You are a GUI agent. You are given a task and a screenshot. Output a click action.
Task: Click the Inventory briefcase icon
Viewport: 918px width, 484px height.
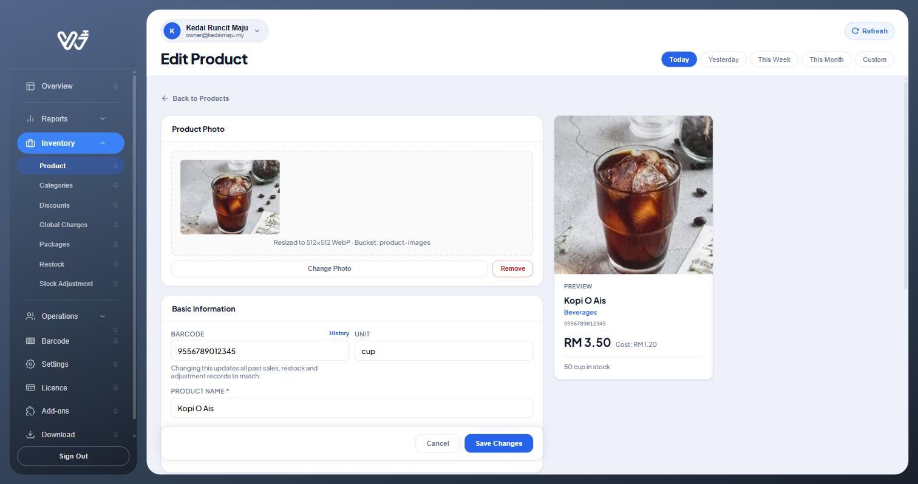click(x=30, y=143)
